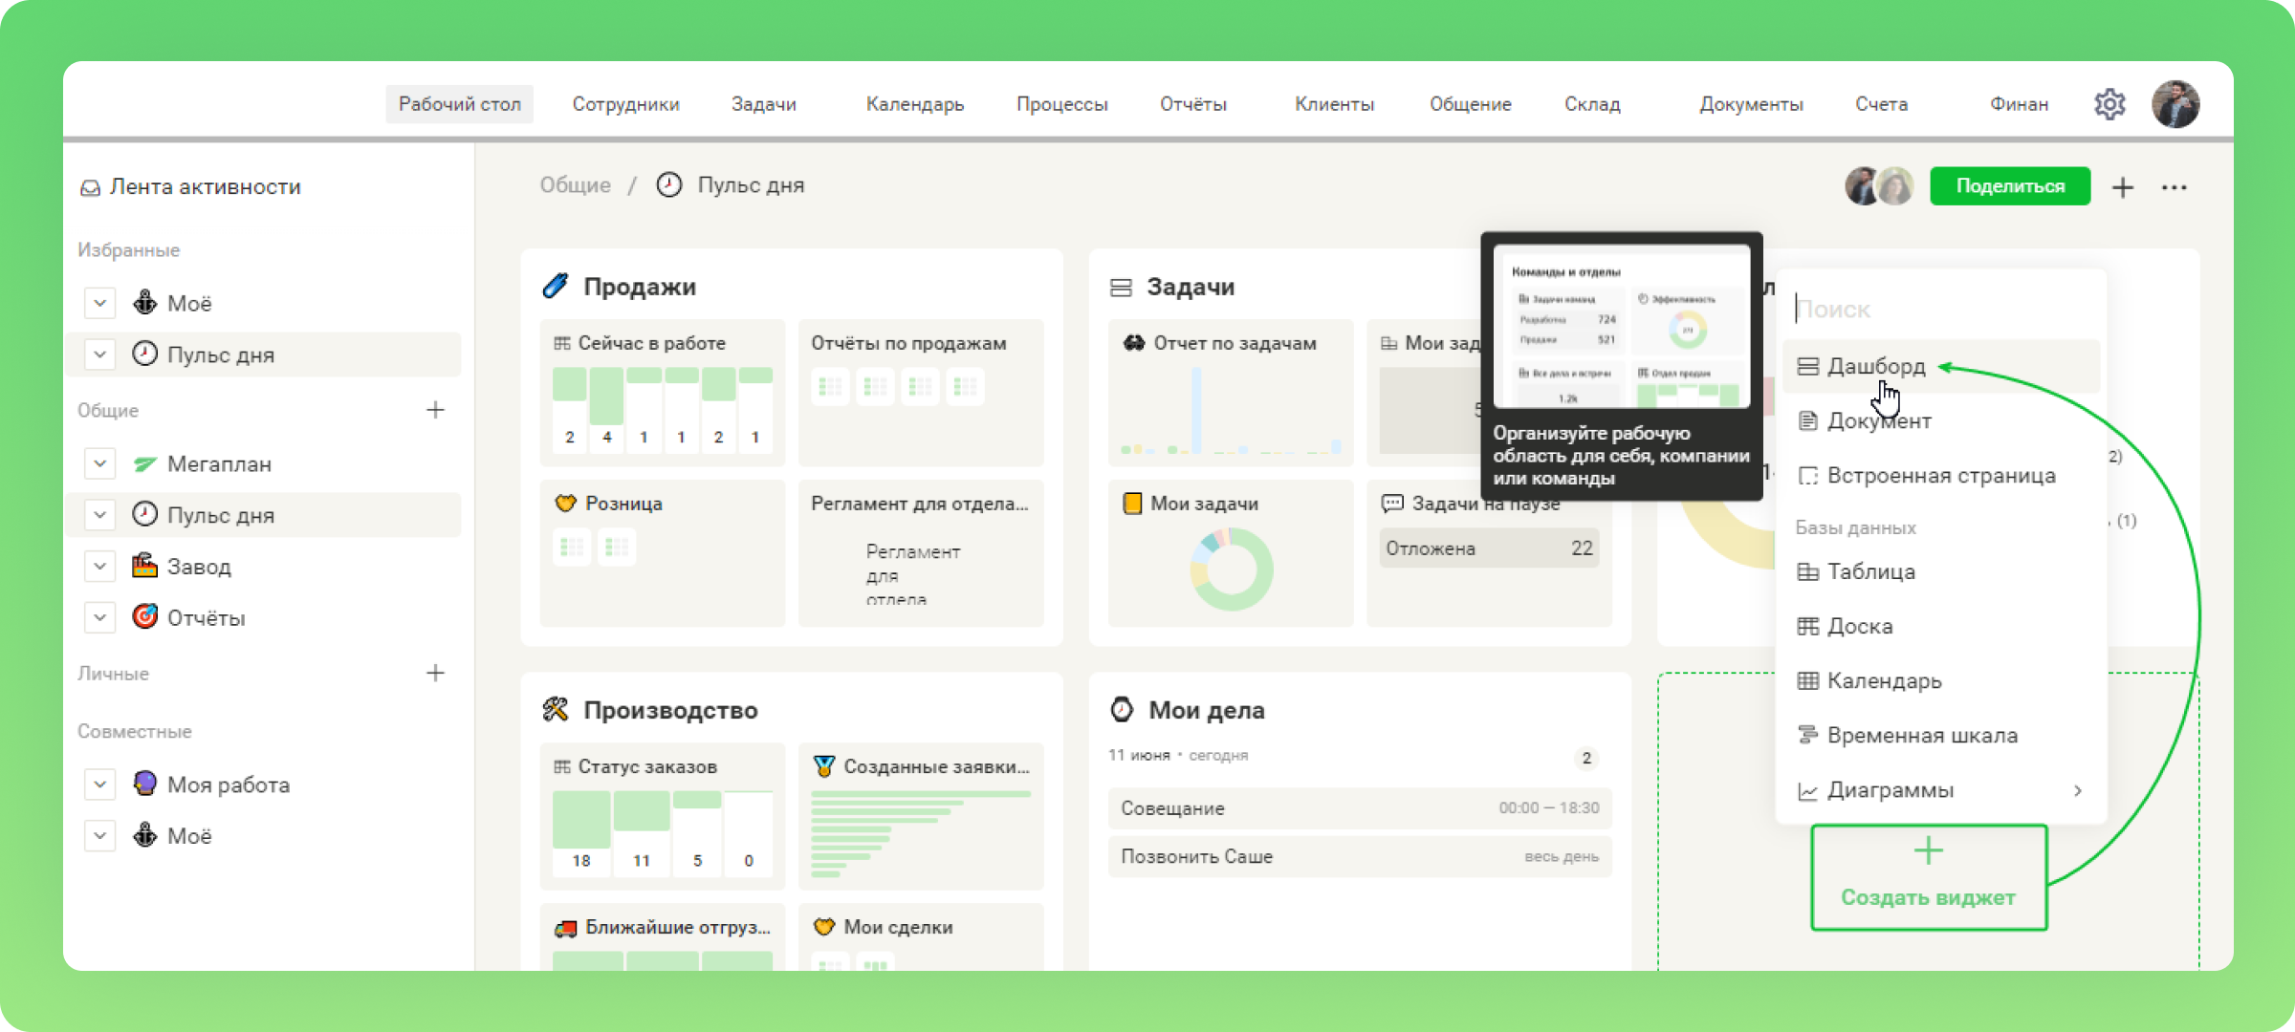Screen dimensions: 2295x1032
Task: Choose Встроенная страница in the menu
Action: [1941, 475]
